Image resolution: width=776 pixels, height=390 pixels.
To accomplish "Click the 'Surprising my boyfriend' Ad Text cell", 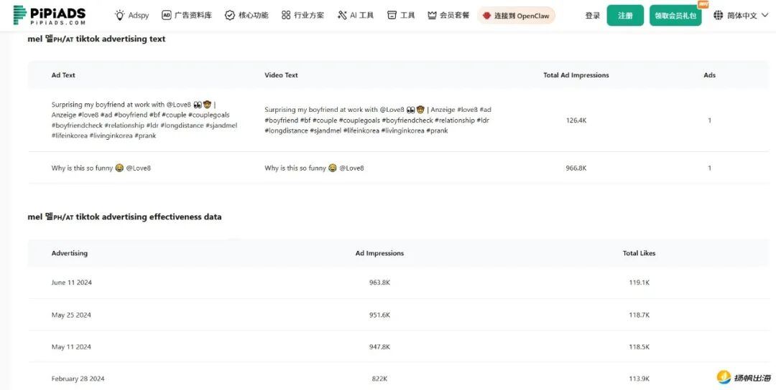I will tap(144, 120).
